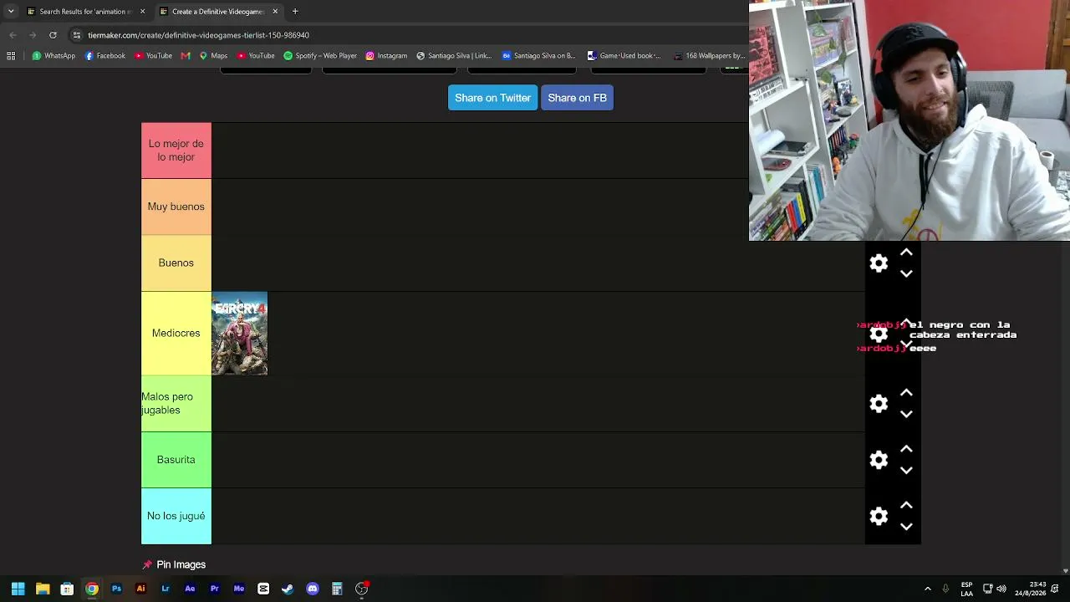Click the 'No los jugué' tier label
The image size is (1070, 602).
pos(176,516)
